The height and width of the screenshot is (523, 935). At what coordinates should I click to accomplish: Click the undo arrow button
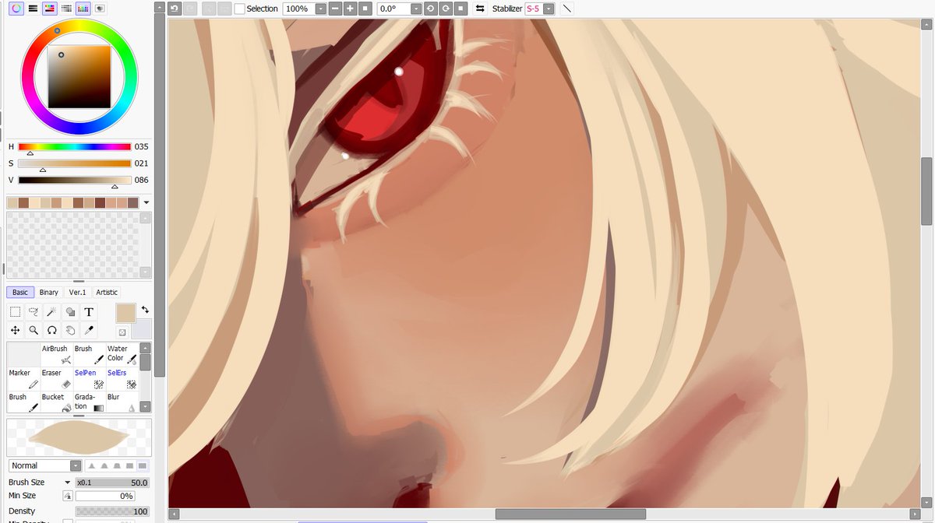click(175, 9)
